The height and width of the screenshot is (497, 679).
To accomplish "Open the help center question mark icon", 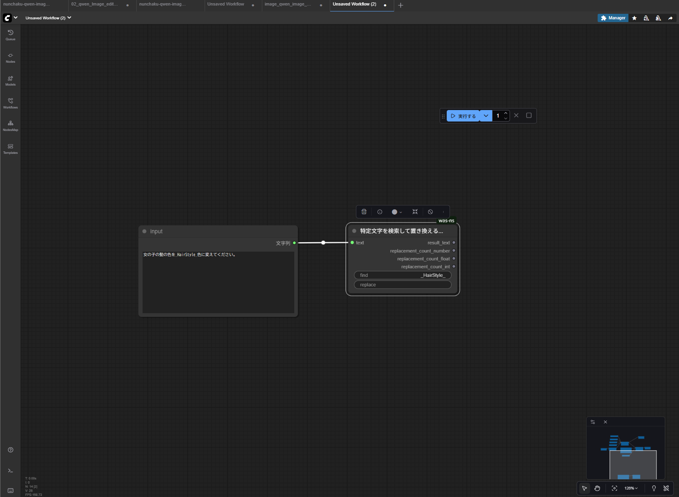I will pos(11,450).
